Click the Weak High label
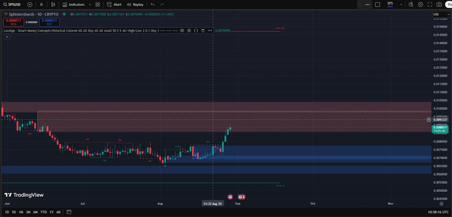This screenshot has height=217, width=452. pos(280,28)
